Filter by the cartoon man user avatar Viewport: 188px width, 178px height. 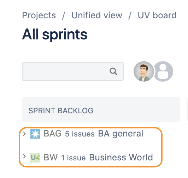coord(144,71)
